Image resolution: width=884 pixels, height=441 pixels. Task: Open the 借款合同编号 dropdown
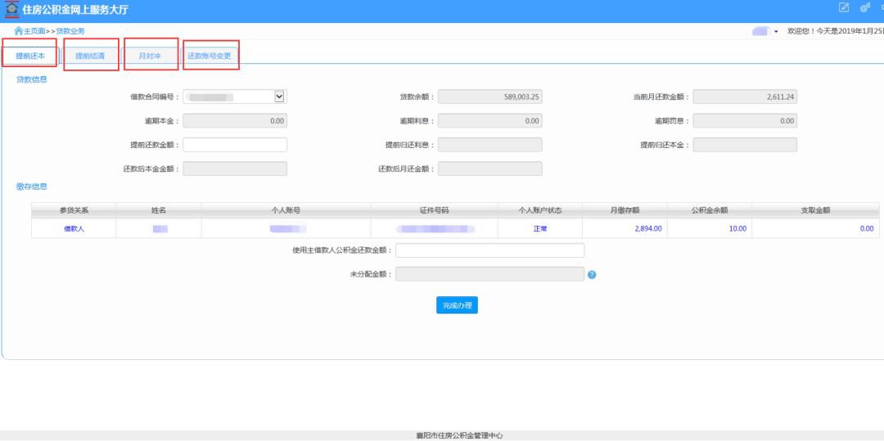(279, 97)
